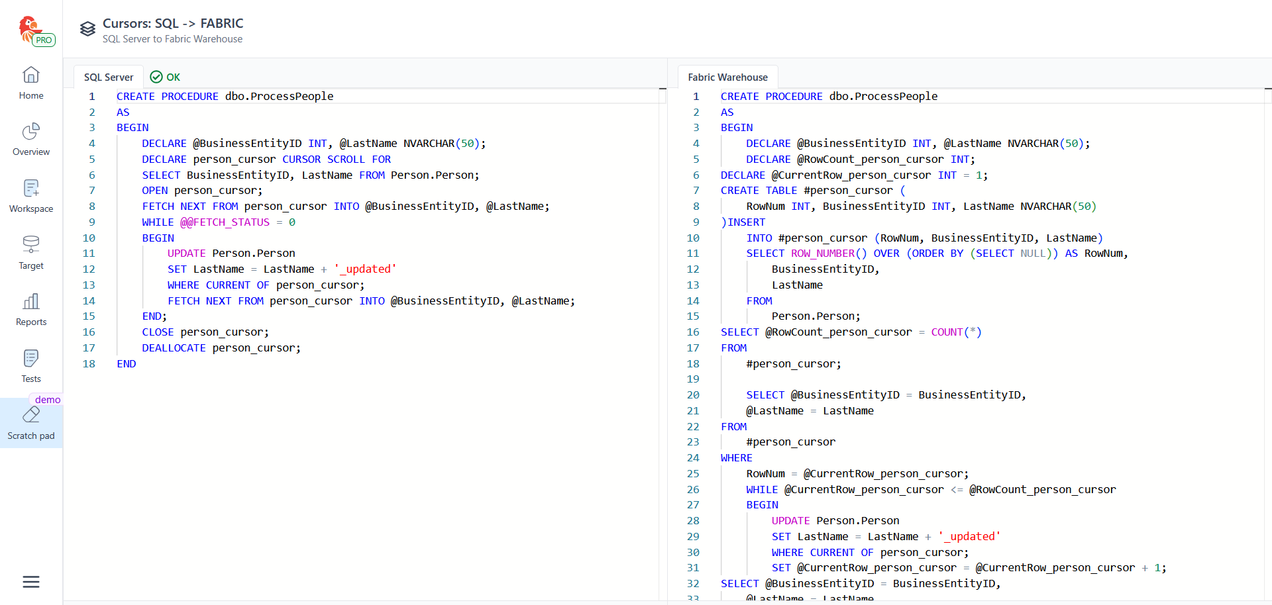
Task: Select the Fabric Warehouse tab
Action: tap(727, 77)
